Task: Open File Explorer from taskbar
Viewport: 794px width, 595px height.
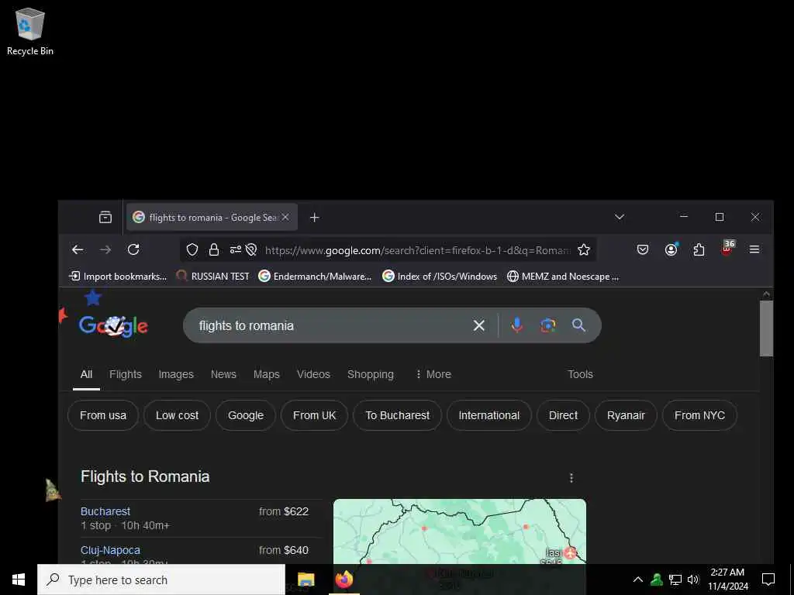Action: (x=306, y=580)
